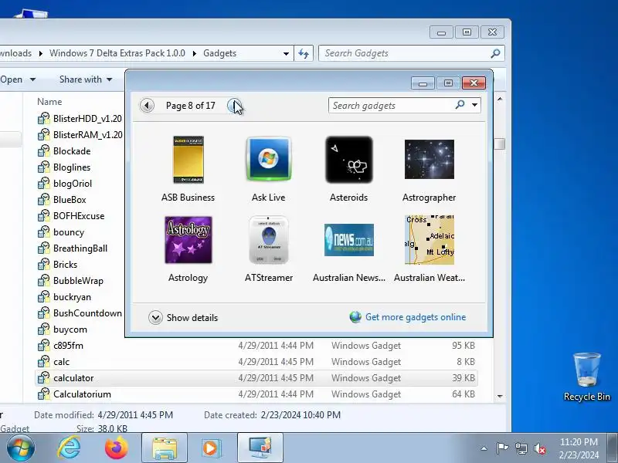618x463 pixels.
Task: Expand arrow after Windows 7 Delta Extras Pack
Action: point(195,53)
